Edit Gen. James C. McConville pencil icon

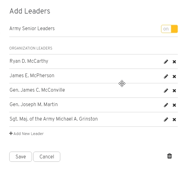click(166, 90)
